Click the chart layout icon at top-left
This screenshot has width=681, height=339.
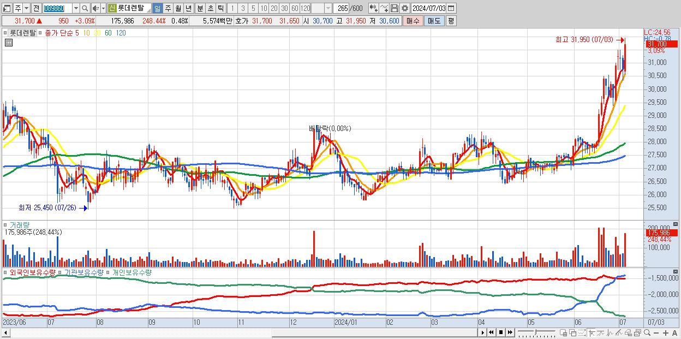[x=7, y=8]
